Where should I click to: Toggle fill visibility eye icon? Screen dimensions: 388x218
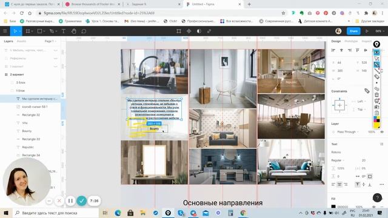click(373, 206)
